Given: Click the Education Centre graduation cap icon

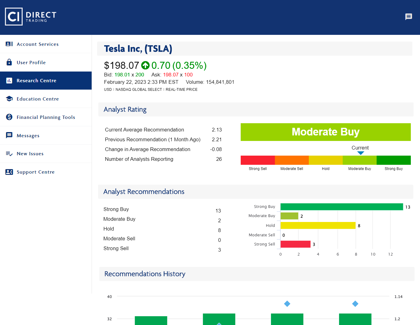Looking at the screenshot, I should [x=9, y=99].
